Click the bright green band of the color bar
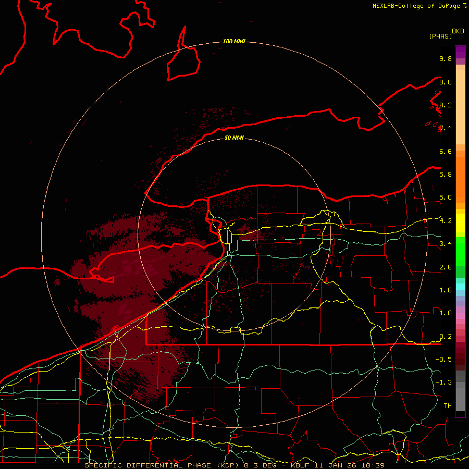 click(460, 251)
